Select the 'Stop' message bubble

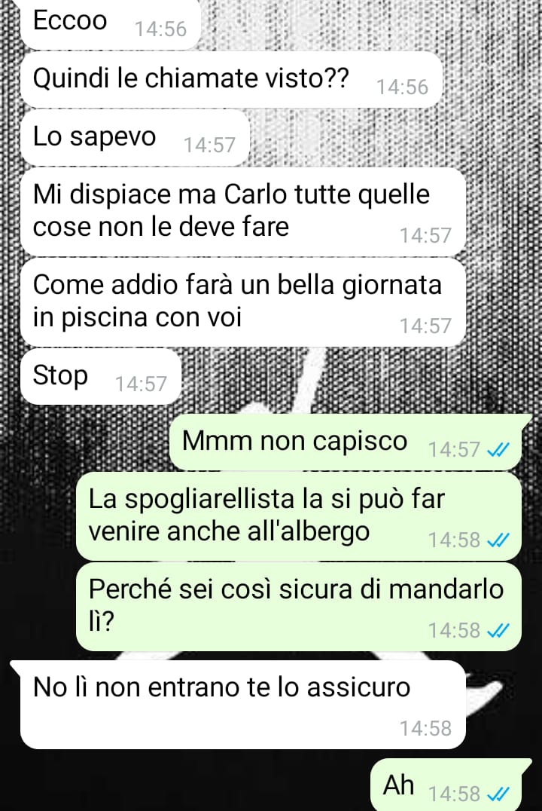(x=101, y=377)
